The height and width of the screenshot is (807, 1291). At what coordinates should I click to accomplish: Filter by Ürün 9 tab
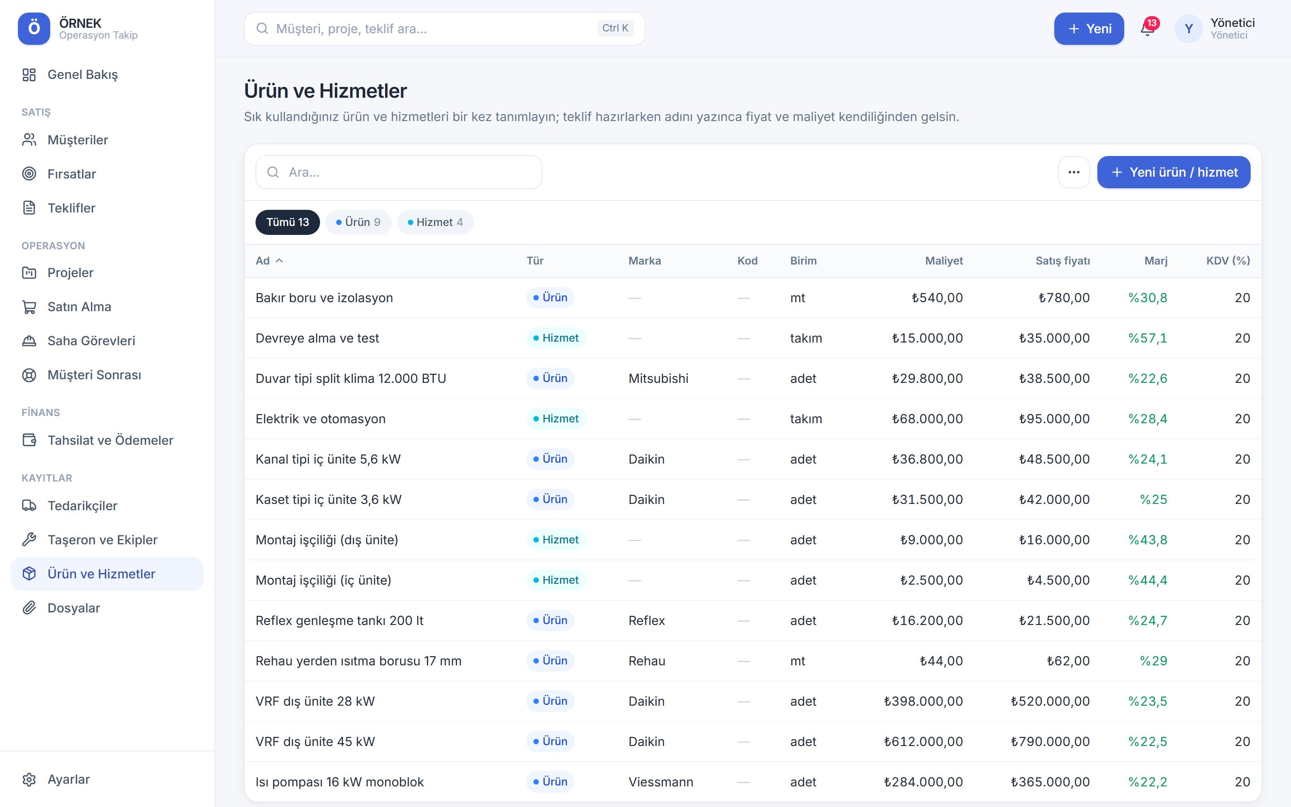(x=359, y=222)
